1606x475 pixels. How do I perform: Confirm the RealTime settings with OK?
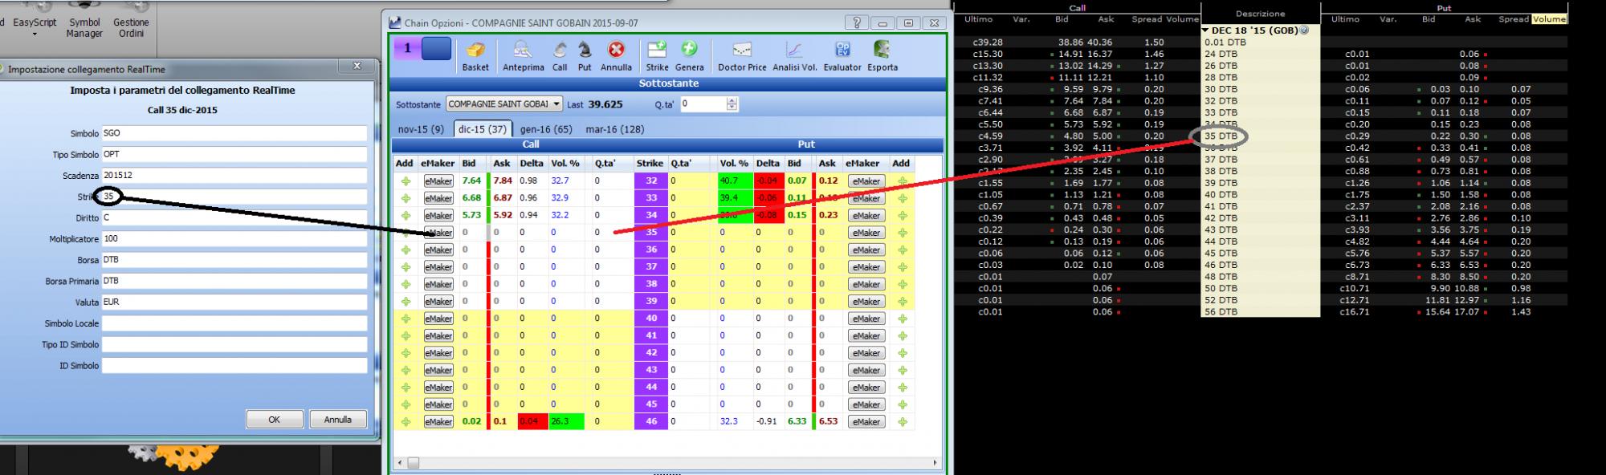(275, 420)
